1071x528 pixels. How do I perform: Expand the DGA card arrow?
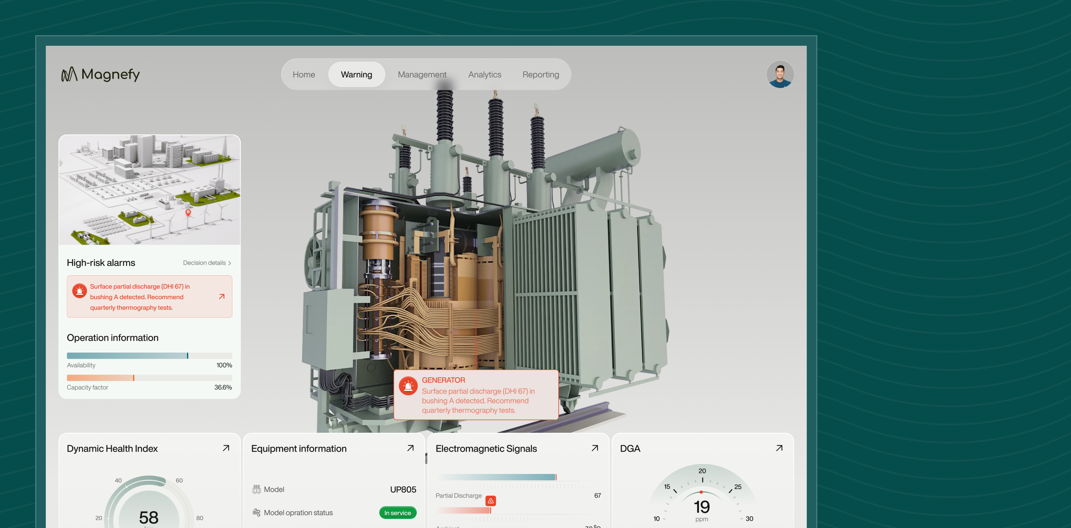point(779,448)
